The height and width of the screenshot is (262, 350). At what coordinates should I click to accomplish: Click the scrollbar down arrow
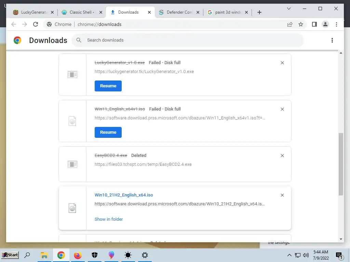tap(341, 239)
